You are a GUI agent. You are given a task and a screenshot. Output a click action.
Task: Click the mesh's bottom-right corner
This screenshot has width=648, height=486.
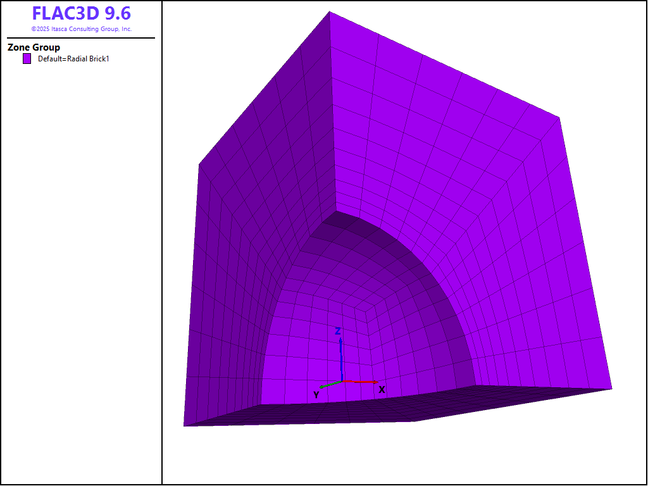coord(611,389)
